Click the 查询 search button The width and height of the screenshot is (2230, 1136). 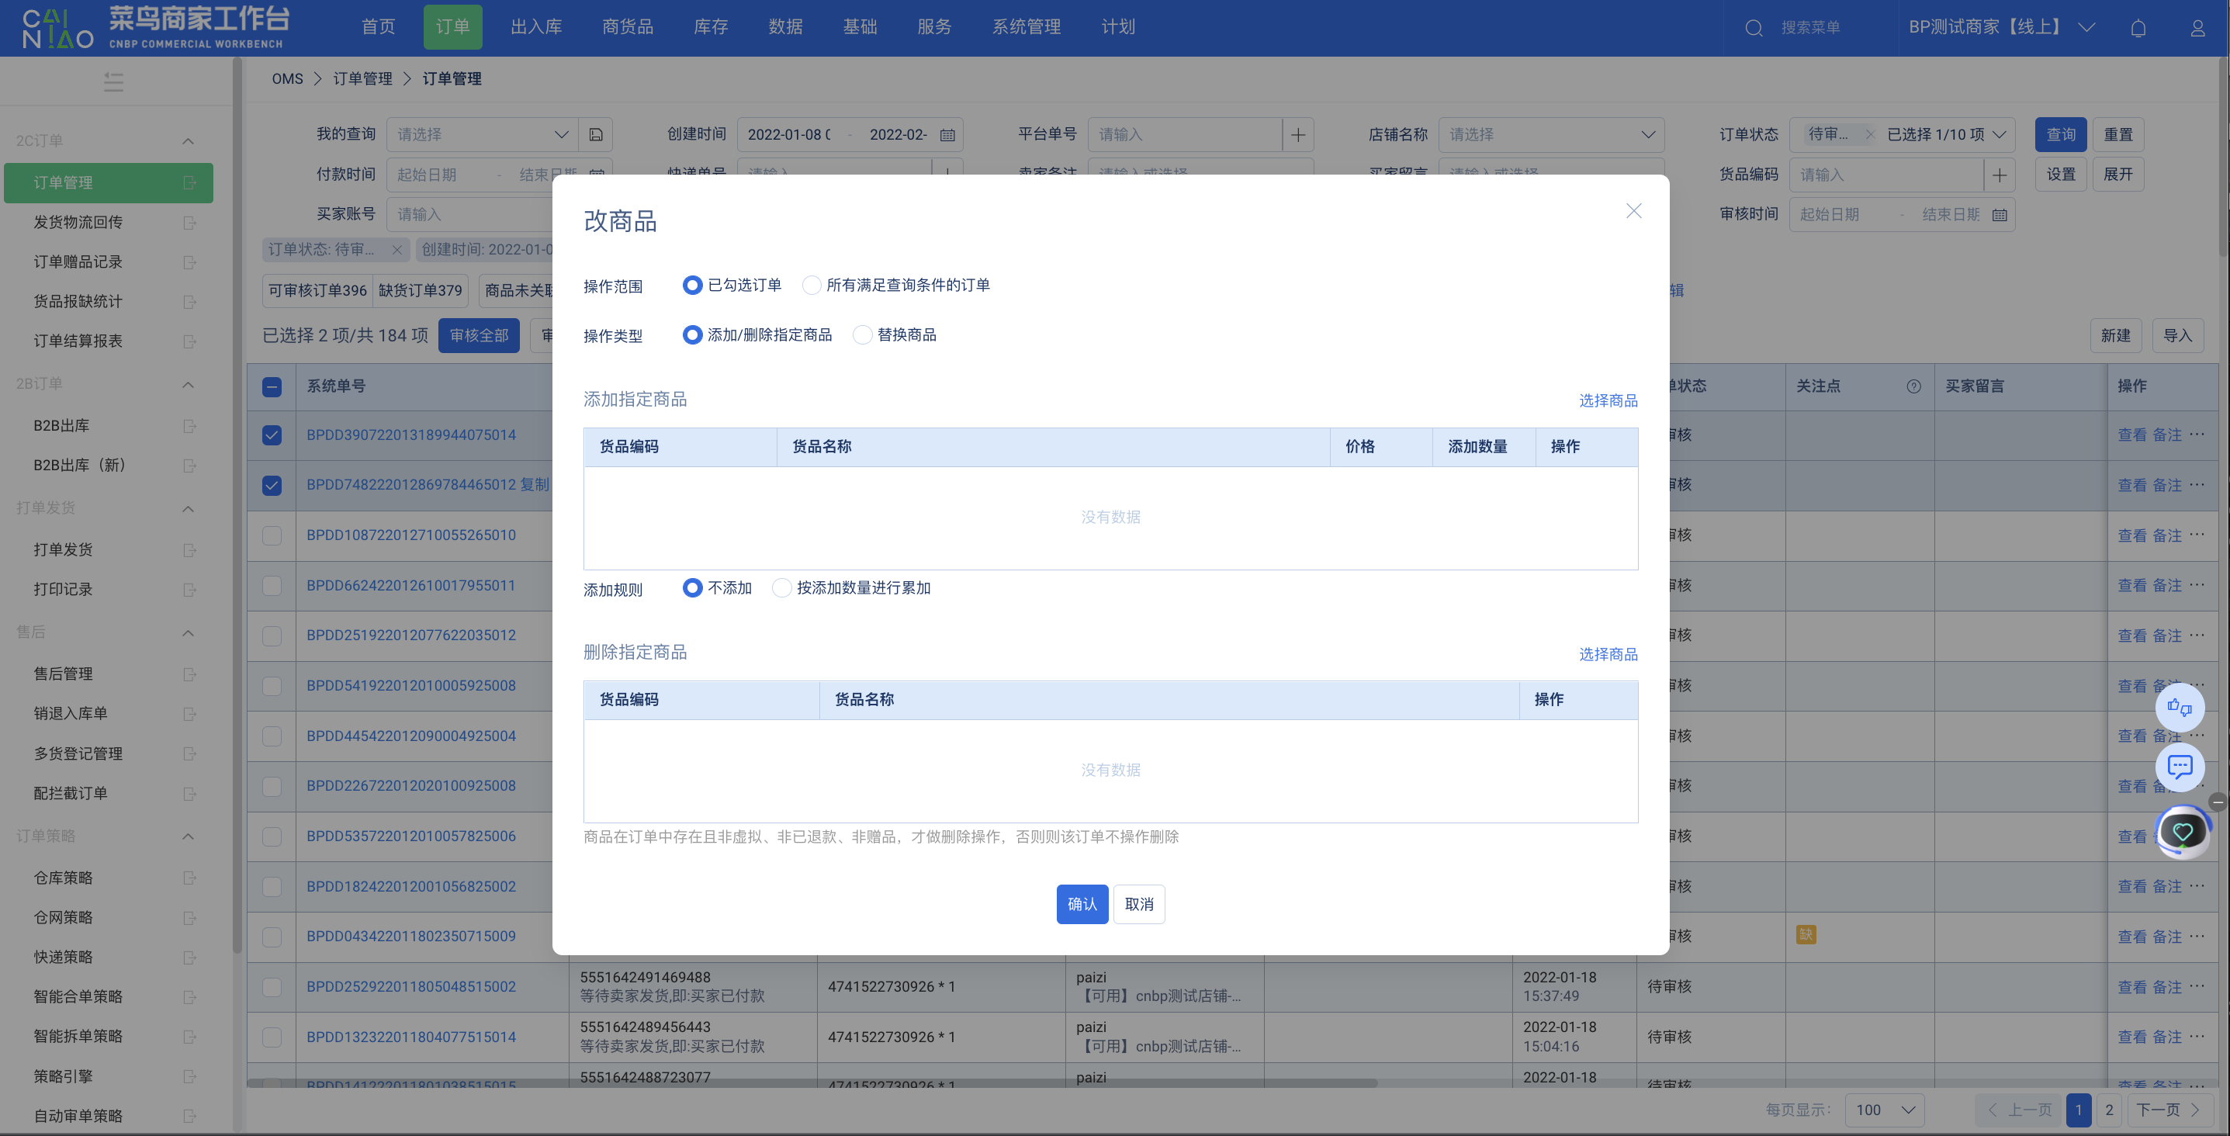pos(2060,134)
